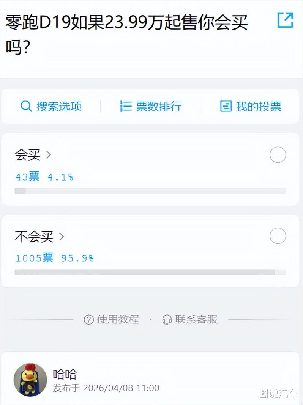Click the magnifier icon for 搜索选项
The image size is (303, 405).
click(26, 107)
